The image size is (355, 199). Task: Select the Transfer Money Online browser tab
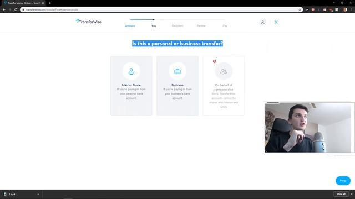point(23,3)
